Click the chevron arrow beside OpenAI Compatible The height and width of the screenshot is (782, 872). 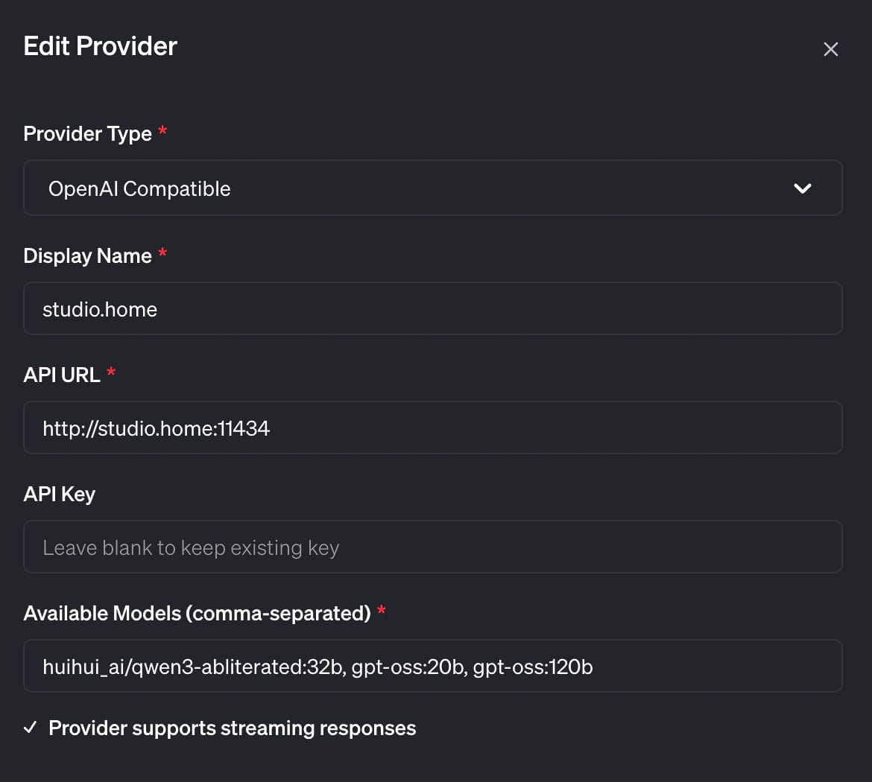click(802, 188)
